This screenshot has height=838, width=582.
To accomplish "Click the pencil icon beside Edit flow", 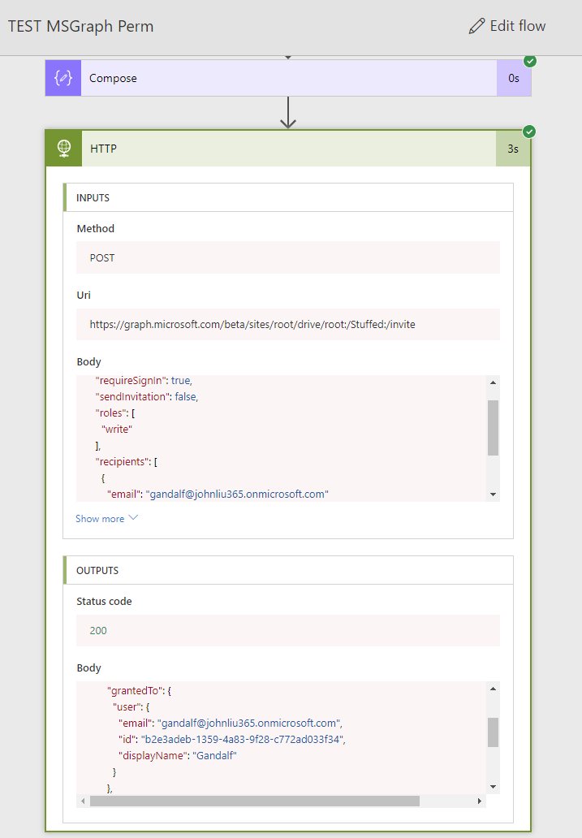I will (476, 26).
